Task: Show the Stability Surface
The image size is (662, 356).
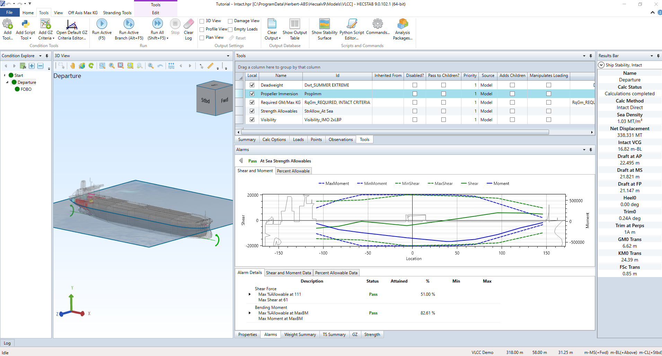Action: point(324,29)
